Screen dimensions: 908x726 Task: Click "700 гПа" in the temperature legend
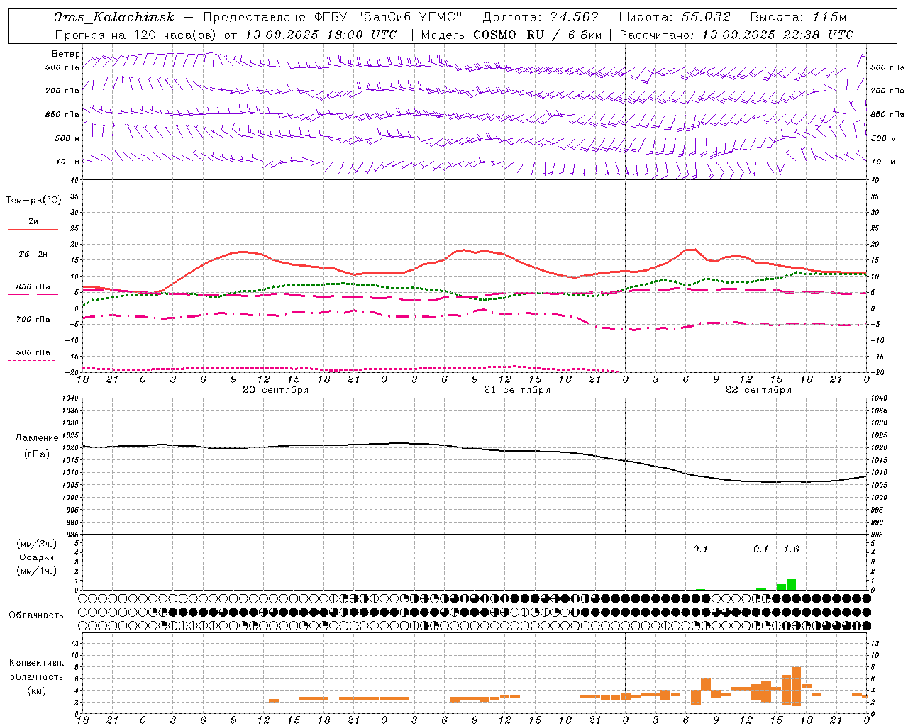point(33,319)
